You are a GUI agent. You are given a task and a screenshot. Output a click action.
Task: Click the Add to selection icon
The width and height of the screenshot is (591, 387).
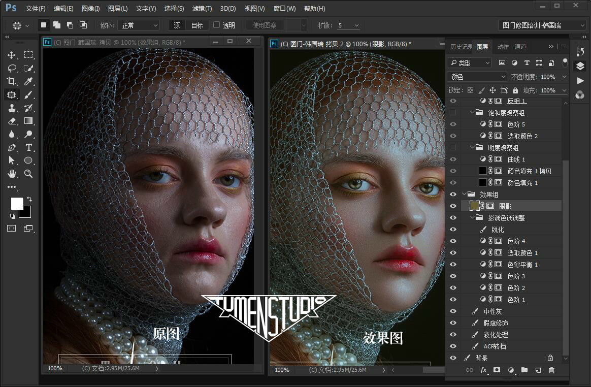point(57,25)
